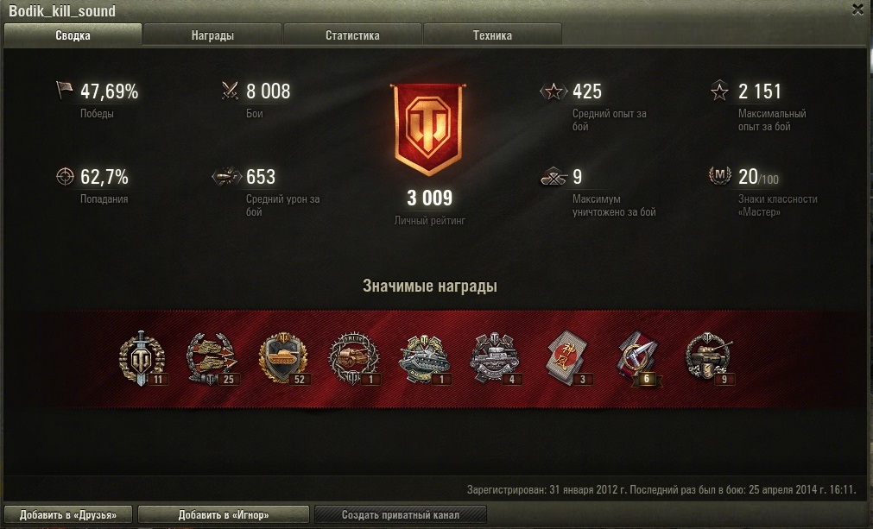Click the red ribbon medal showing 6
Image resolution: width=873 pixels, height=529 pixels.
(x=639, y=359)
